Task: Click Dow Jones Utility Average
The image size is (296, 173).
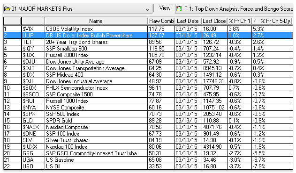Action: tap(76, 62)
